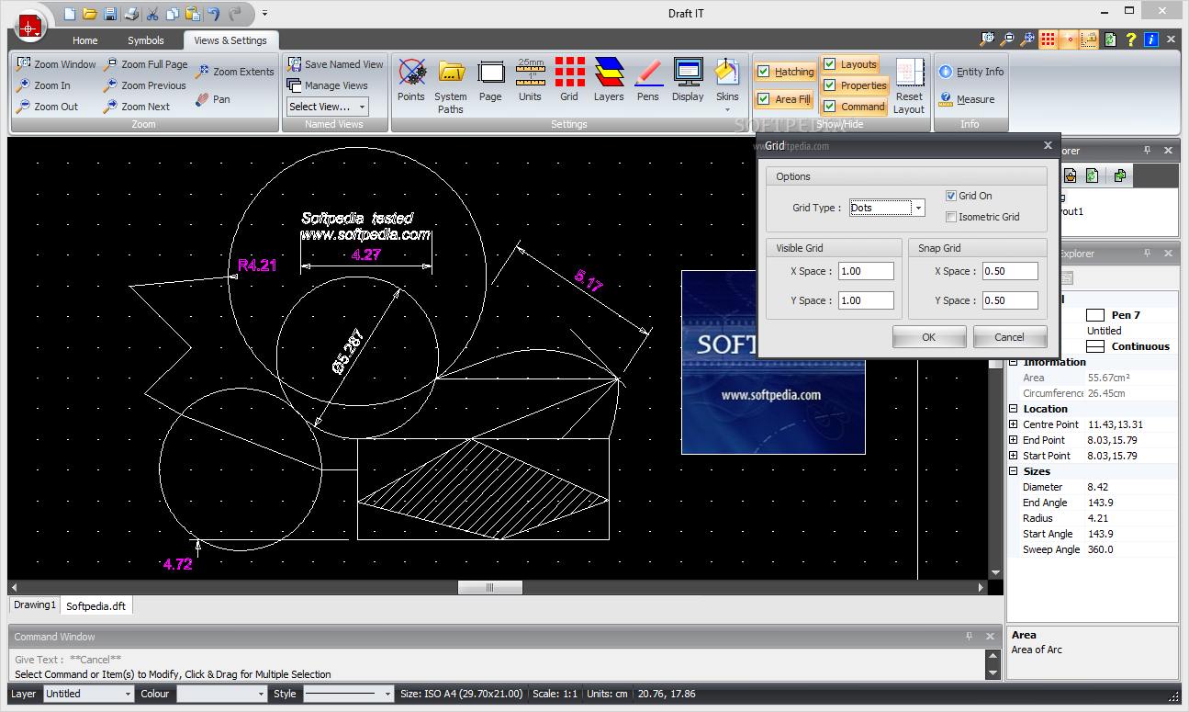Toggle the Properties panel checkbox
This screenshot has height=712, width=1189.
830,85
